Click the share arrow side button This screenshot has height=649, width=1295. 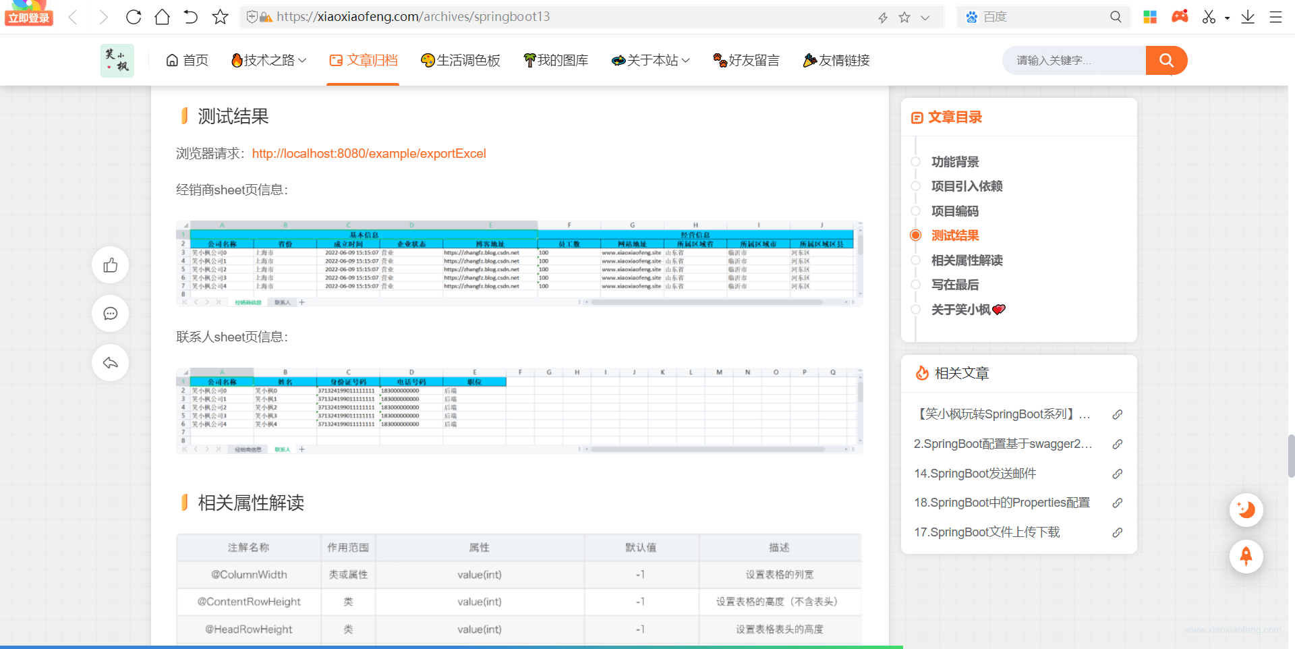pyautogui.click(x=111, y=363)
